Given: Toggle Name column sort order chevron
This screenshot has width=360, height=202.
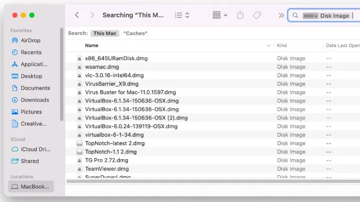Looking at the screenshot, I should 268,45.
